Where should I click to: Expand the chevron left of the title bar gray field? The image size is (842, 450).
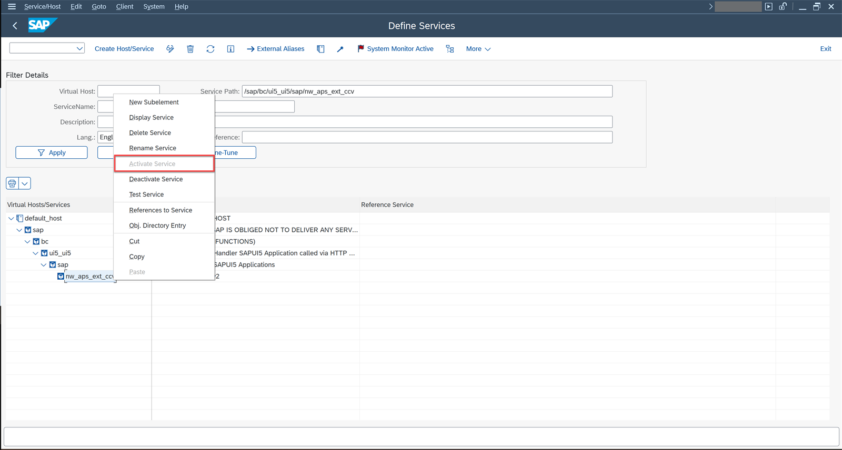click(x=710, y=6)
